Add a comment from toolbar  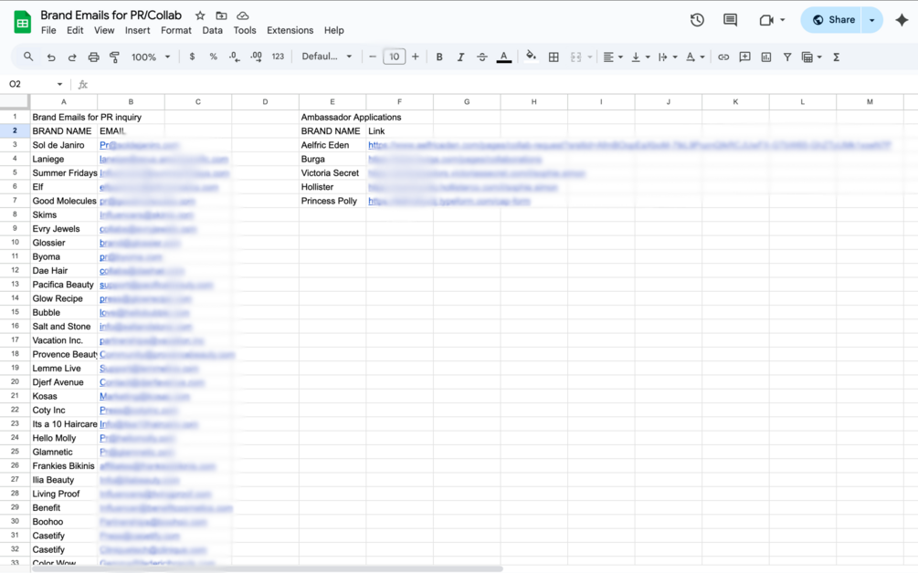click(x=744, y=57)
